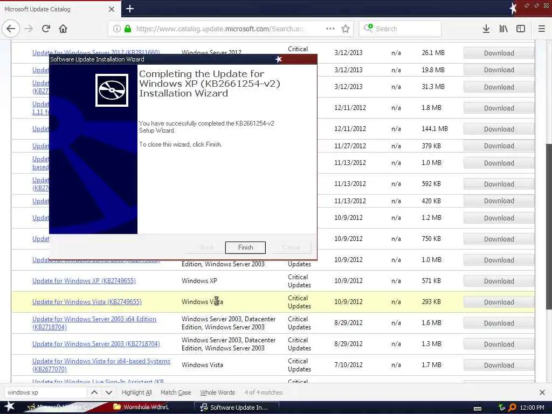Viewport: 552px width, 414px height.
Task: Click the Start star button on taskbar
Action: click(10, 407)
